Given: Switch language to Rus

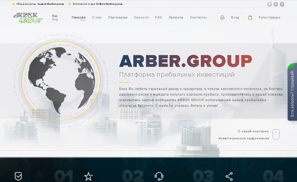Looking at the screenshot, I should click(55, 16).
